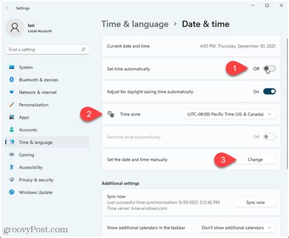
Task: Click the Windows Update circular arrows icon
Action: (12, 192)
